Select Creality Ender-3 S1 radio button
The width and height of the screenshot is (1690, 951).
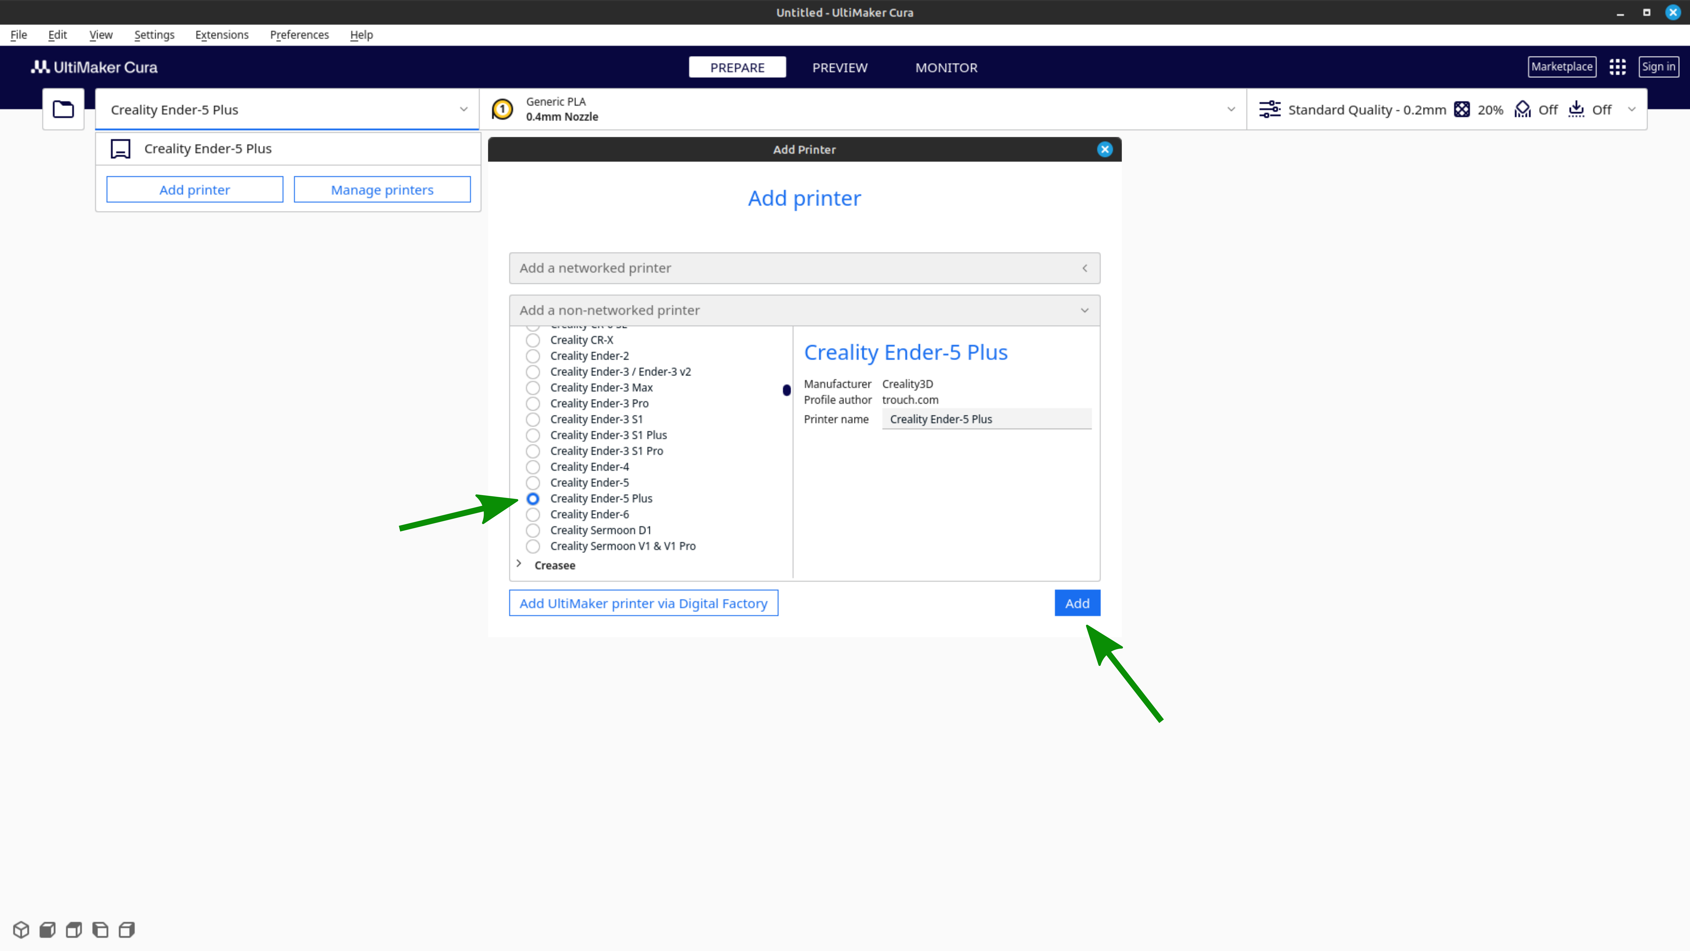533,419
